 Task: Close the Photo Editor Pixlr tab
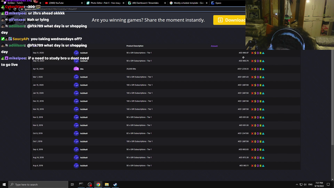[123, 3]
